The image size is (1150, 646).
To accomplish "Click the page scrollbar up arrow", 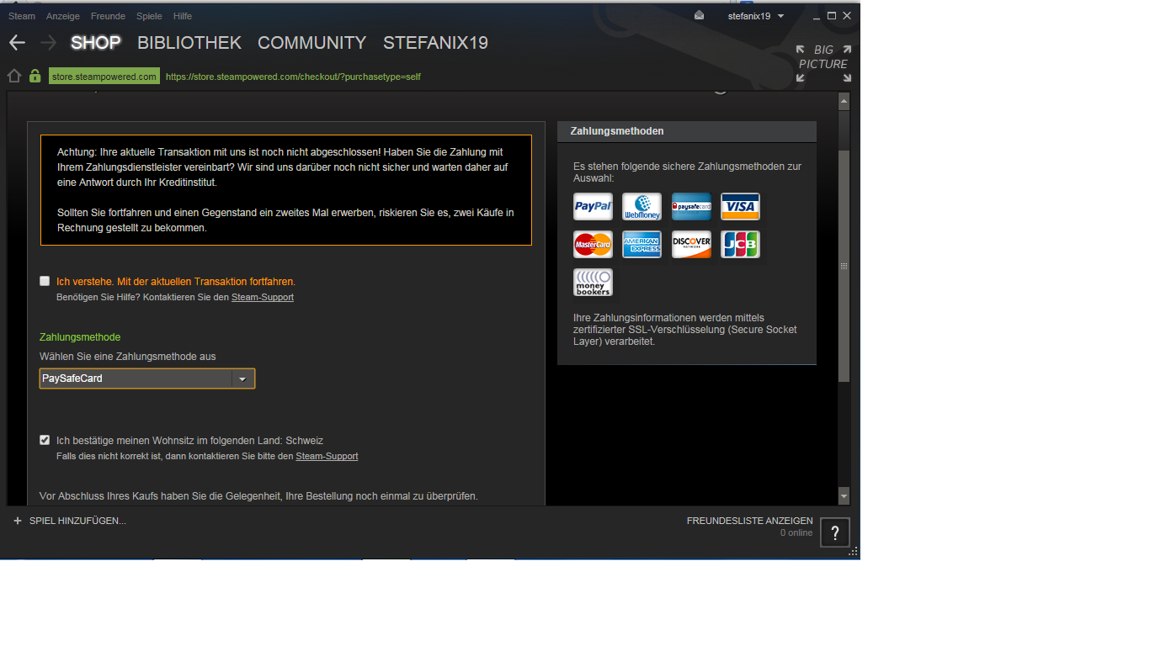I will tap(844, 102).
